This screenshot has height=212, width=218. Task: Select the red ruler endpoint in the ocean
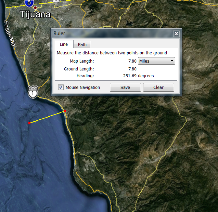pyautogui.click(x=29, y=123)
